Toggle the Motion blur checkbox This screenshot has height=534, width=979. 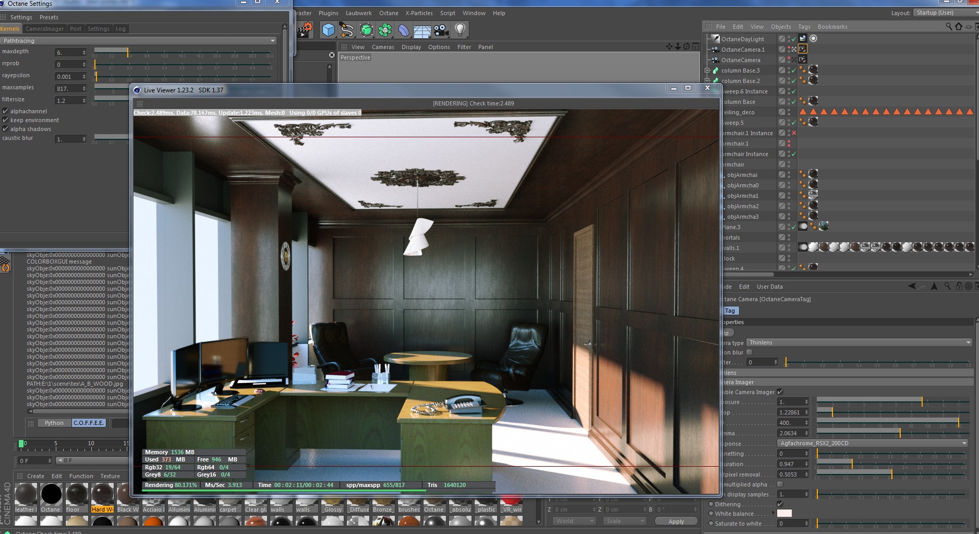coord(750,352)
